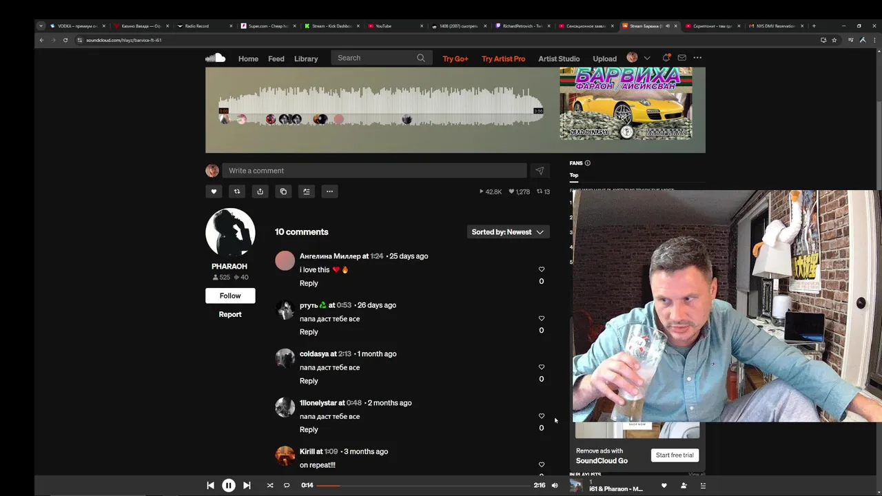Image resolution: width=882 pixels, height=496 pixels.
Task: Click the search magnifier icon
Action: 421,58
